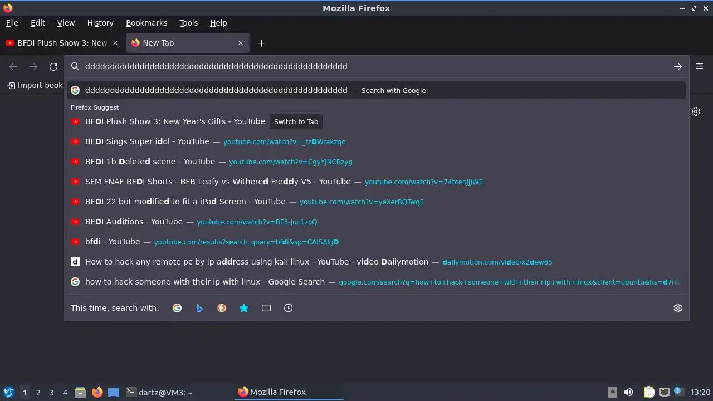The width and height of the screenshot is (713, 401).
Task: Open a new tab with plus button
Action: pos(261,43)
